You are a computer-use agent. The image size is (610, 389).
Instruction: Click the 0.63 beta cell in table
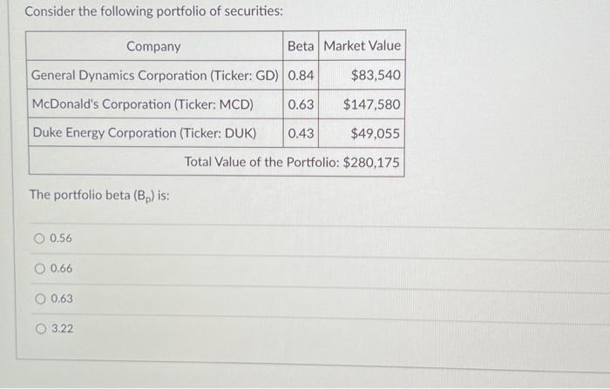301,104
